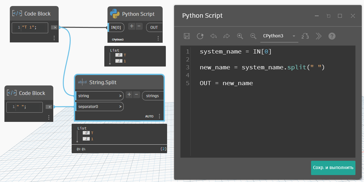
Task: Click the {2} item count in the preview
Action: pyautogui.click(x=163, y=149)
